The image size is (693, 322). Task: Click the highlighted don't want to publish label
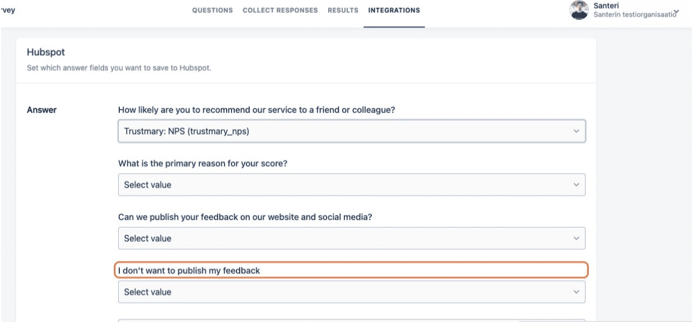(189, 270)
